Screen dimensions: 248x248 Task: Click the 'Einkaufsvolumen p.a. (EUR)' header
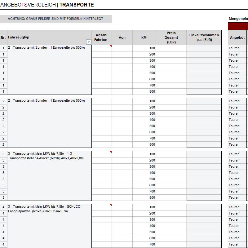(204, 38)
